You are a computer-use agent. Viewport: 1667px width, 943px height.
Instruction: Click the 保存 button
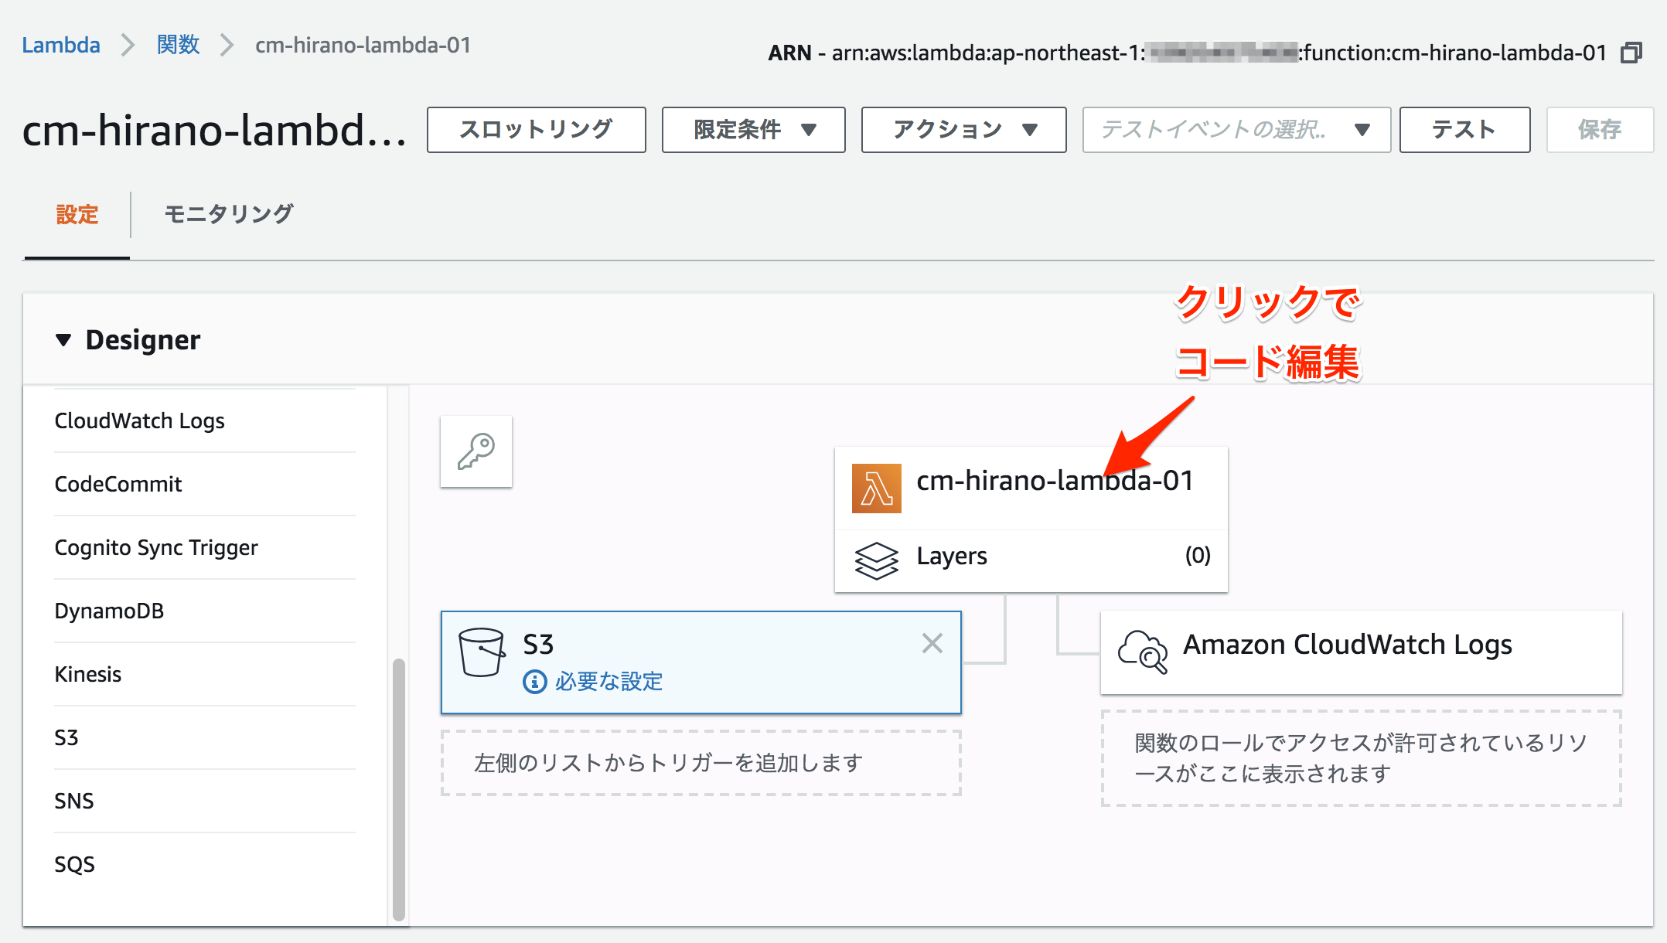click(x=1600, y=130)
